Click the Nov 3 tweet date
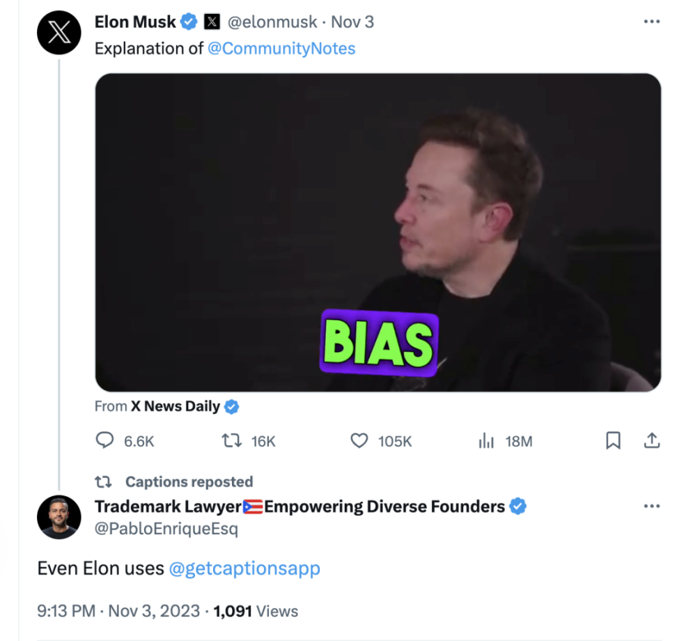Viewport: 677px width, 641px height. pos(352,22)
